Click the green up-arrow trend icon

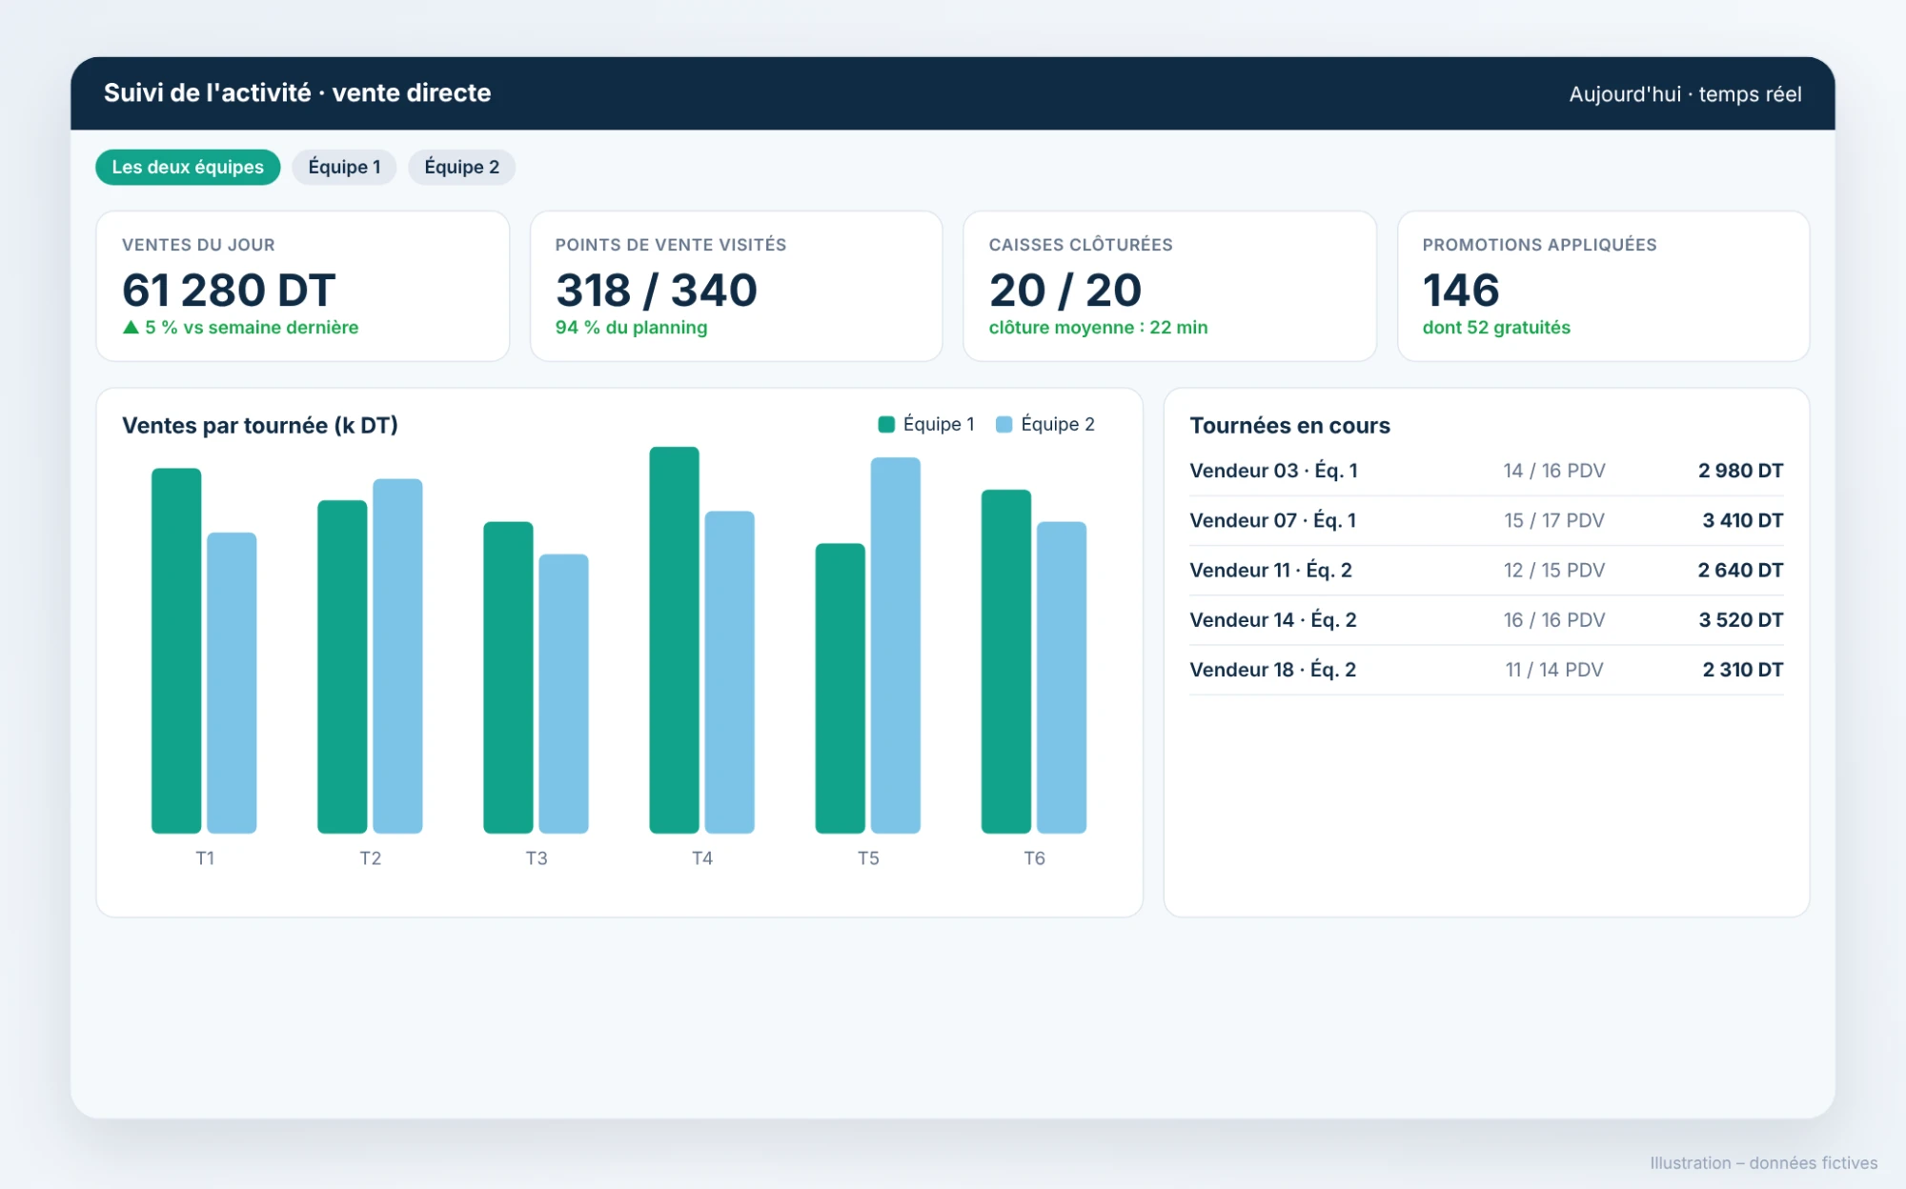(131, 327)
